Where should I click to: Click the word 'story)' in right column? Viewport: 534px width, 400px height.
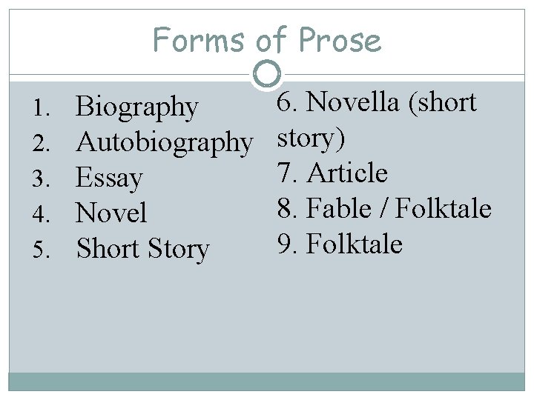coord(311,139)
